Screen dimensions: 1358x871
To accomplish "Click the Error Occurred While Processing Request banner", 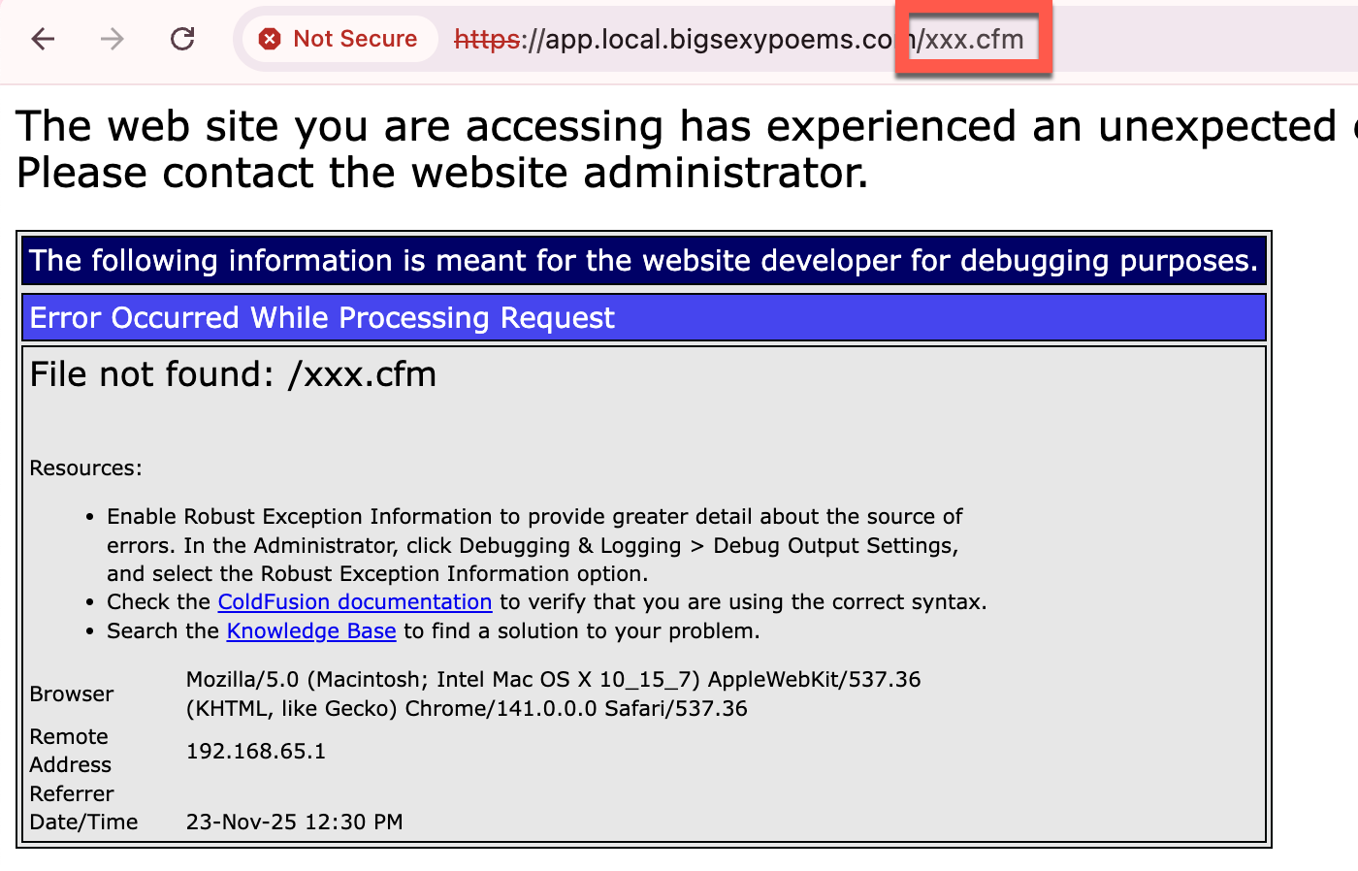I will pos(321,317).
